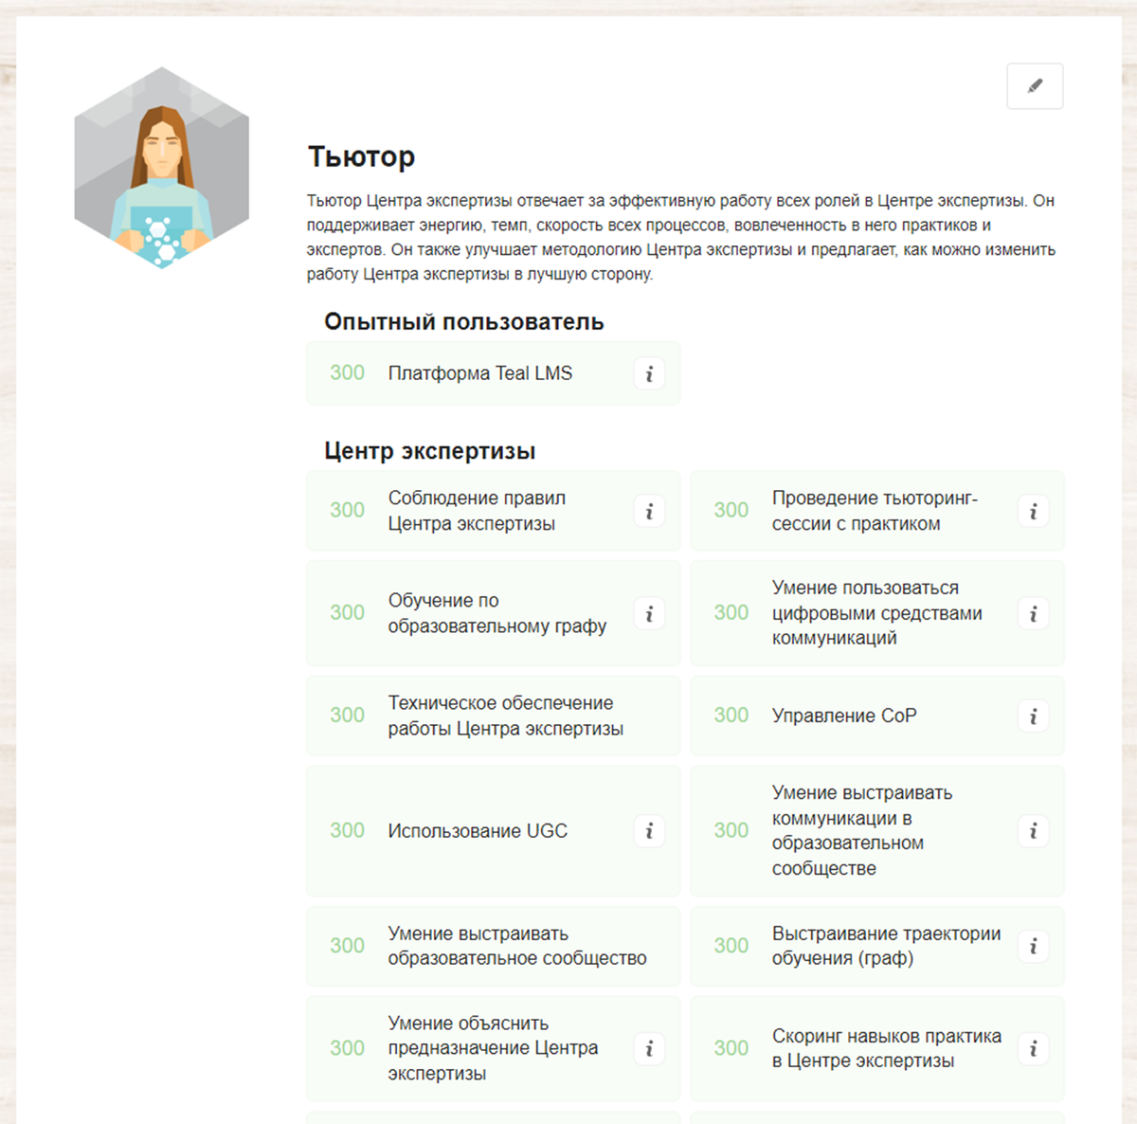Click the Центр экспертизы section header
Screen dimensions: 1137x1124
430,450
